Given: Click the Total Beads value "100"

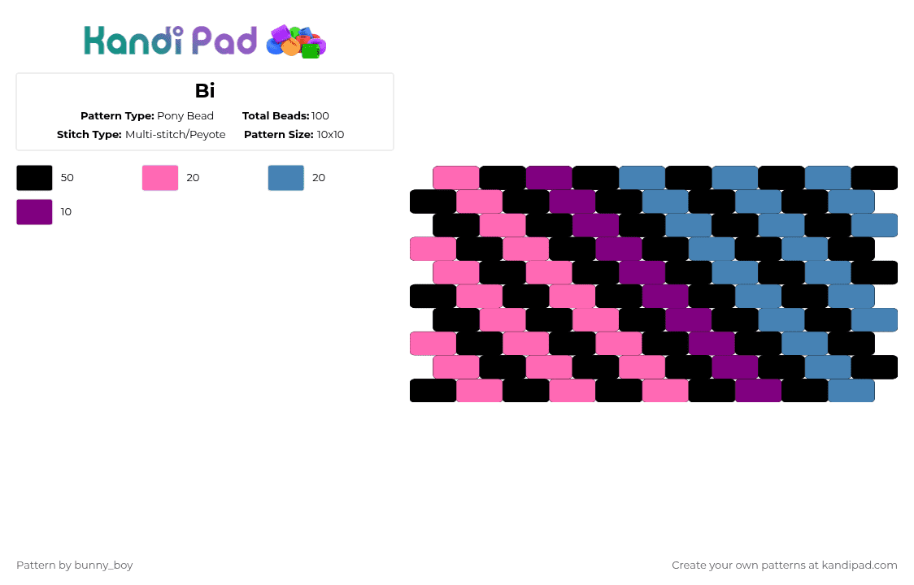Looking at the screenshot, I should tap(320, 116).
